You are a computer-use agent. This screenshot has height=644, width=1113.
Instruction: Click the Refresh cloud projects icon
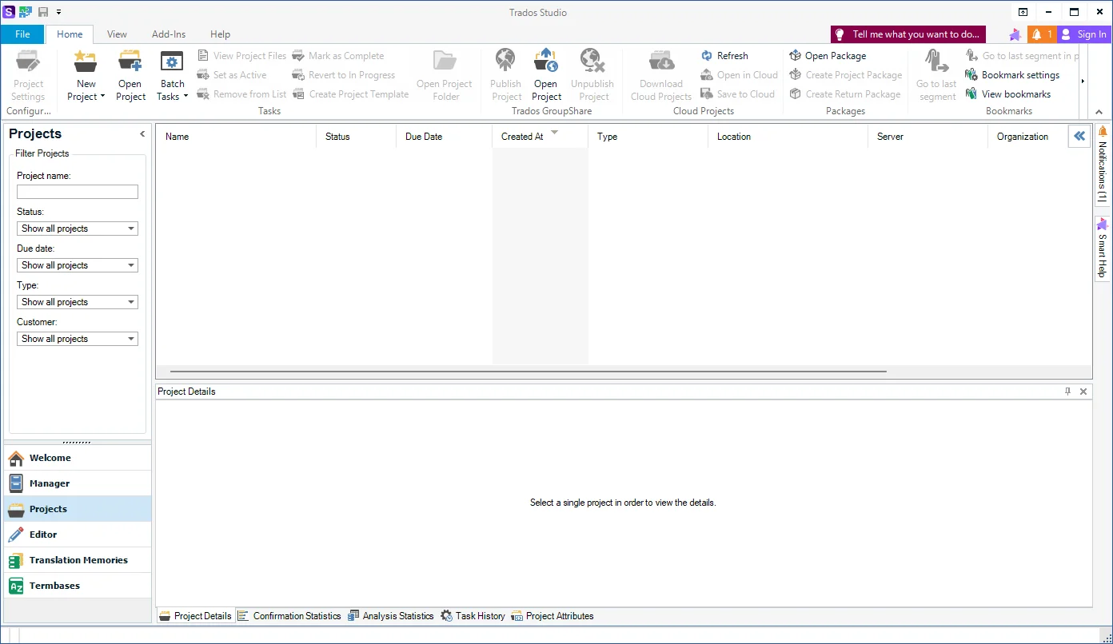[x=707, y=56]
